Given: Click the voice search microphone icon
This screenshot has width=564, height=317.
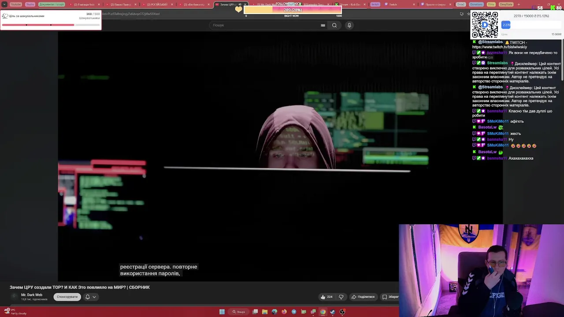Looking at the screenshot, I should 349,25.
